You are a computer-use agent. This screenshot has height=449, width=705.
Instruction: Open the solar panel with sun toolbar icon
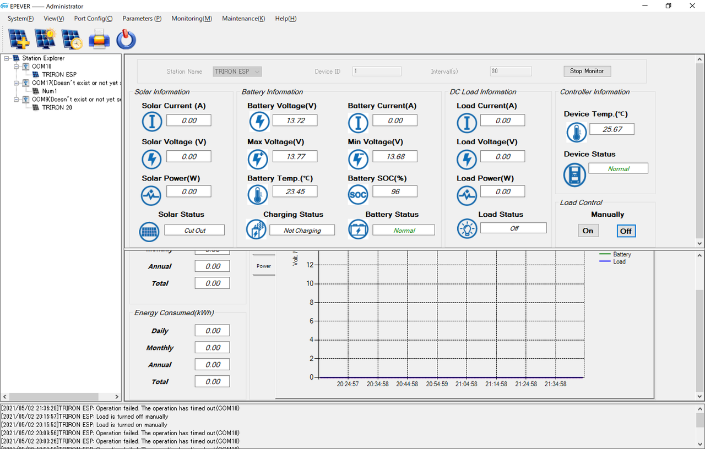[45, 39]
